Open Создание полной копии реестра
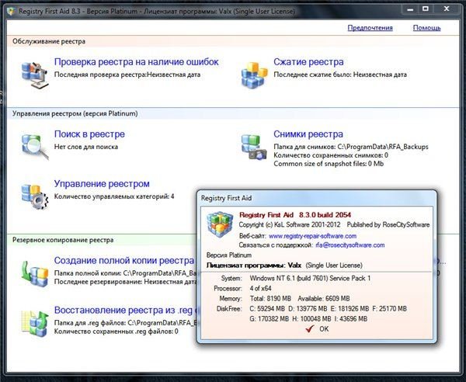This screenshot has height=382, width=466. 124,261
